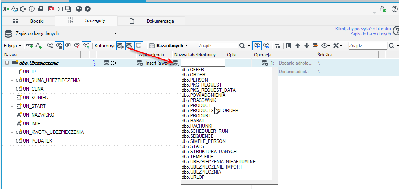This screenshot has height=189, width=399.
Task: Open the Zapis do bazy danych block dropdown arrow
Action: (x=115, y=33)
